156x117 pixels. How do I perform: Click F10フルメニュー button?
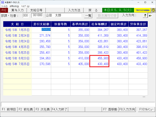146,109
